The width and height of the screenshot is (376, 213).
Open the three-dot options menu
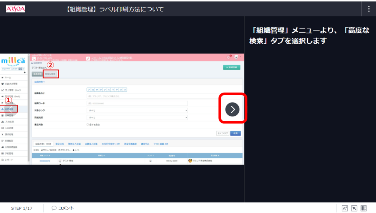tap(368, 9)
